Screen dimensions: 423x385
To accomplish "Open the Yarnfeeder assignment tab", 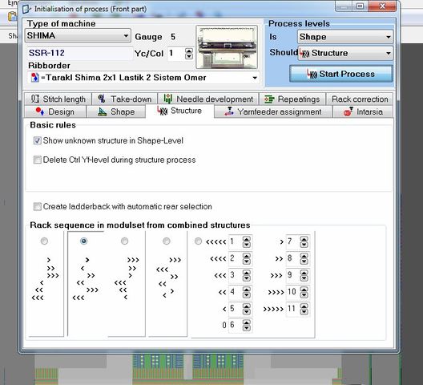I will click(273, 111).
